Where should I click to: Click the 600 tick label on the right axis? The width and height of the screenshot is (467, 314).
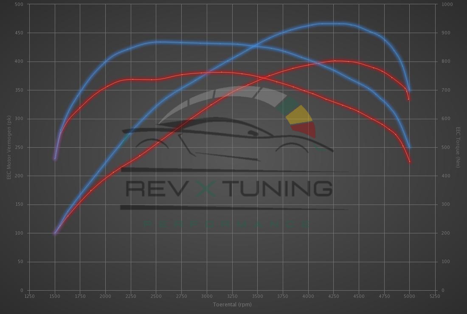click(446, 119)
